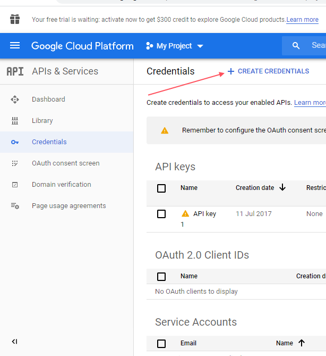The height and width of the screenshot is (356, 326).
Task: Click the plus icon beside Create Credentials
Action: coord(231,71)
